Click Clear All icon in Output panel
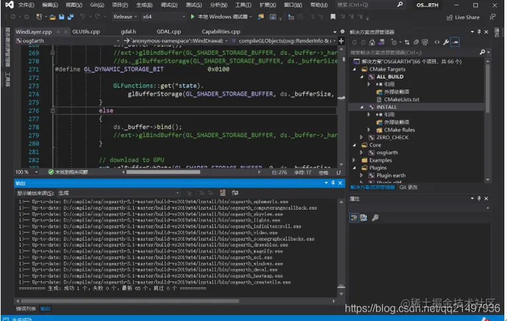The image size is (507, 321). 223,193
